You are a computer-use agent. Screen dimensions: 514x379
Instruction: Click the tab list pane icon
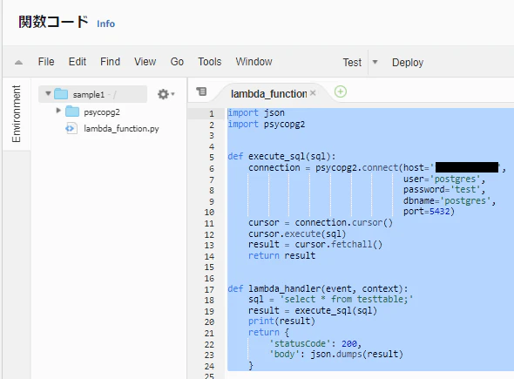201,91
